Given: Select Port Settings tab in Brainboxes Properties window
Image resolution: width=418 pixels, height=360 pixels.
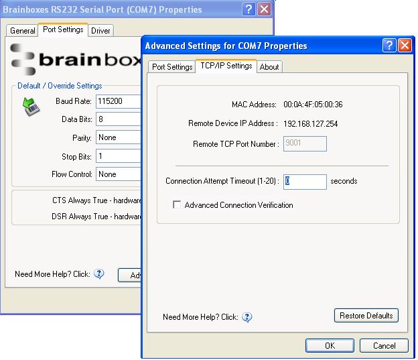Looking at the screenshot, I should pos(63,29).
